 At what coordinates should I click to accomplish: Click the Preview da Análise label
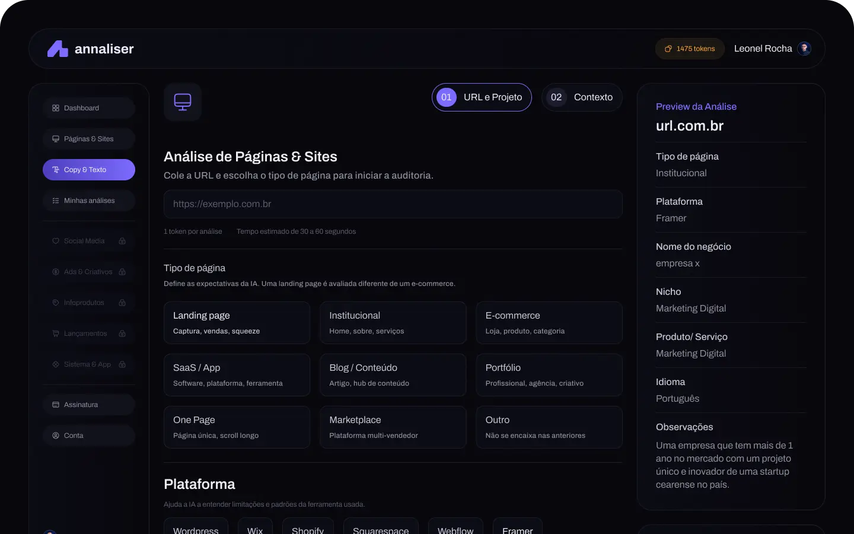[696, 107]
